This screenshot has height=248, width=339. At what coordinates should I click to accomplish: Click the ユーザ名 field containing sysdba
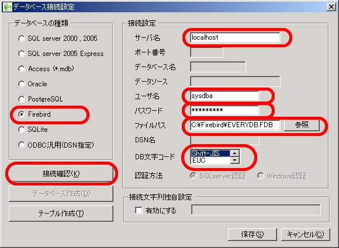pos(224,96)
